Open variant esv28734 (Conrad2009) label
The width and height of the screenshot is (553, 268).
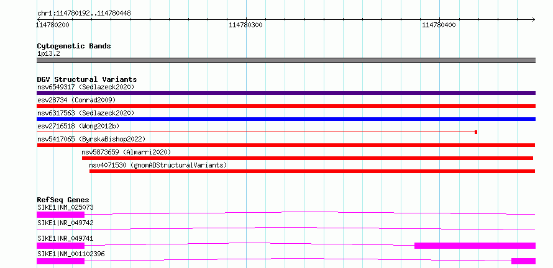pyautogui.click(x=76, y=100)
